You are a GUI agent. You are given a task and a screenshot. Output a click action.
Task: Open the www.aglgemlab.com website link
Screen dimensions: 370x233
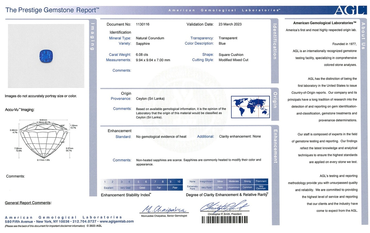[x=117, y=221]
